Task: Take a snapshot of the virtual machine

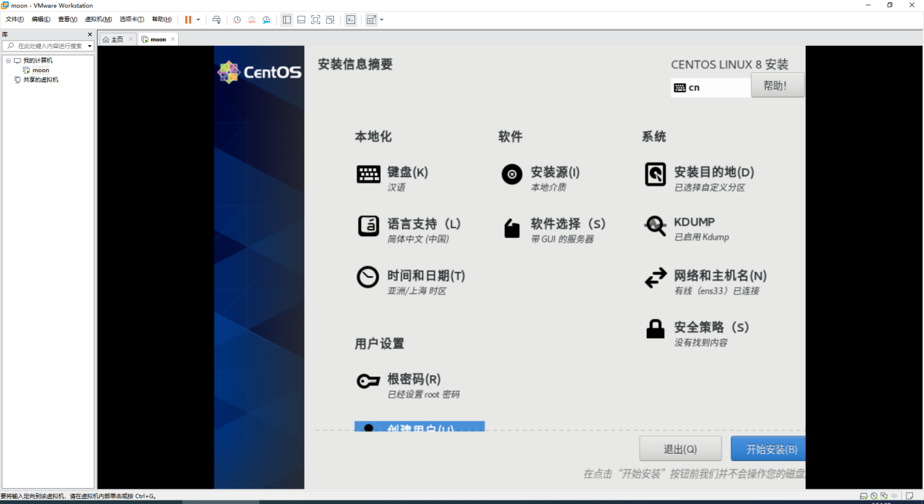Action: (x=237, y=20)
